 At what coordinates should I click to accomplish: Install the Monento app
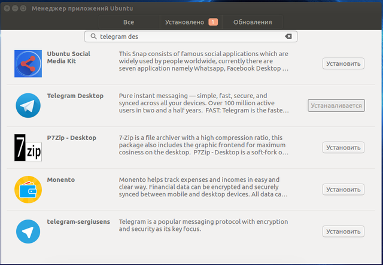pos(343,189)
